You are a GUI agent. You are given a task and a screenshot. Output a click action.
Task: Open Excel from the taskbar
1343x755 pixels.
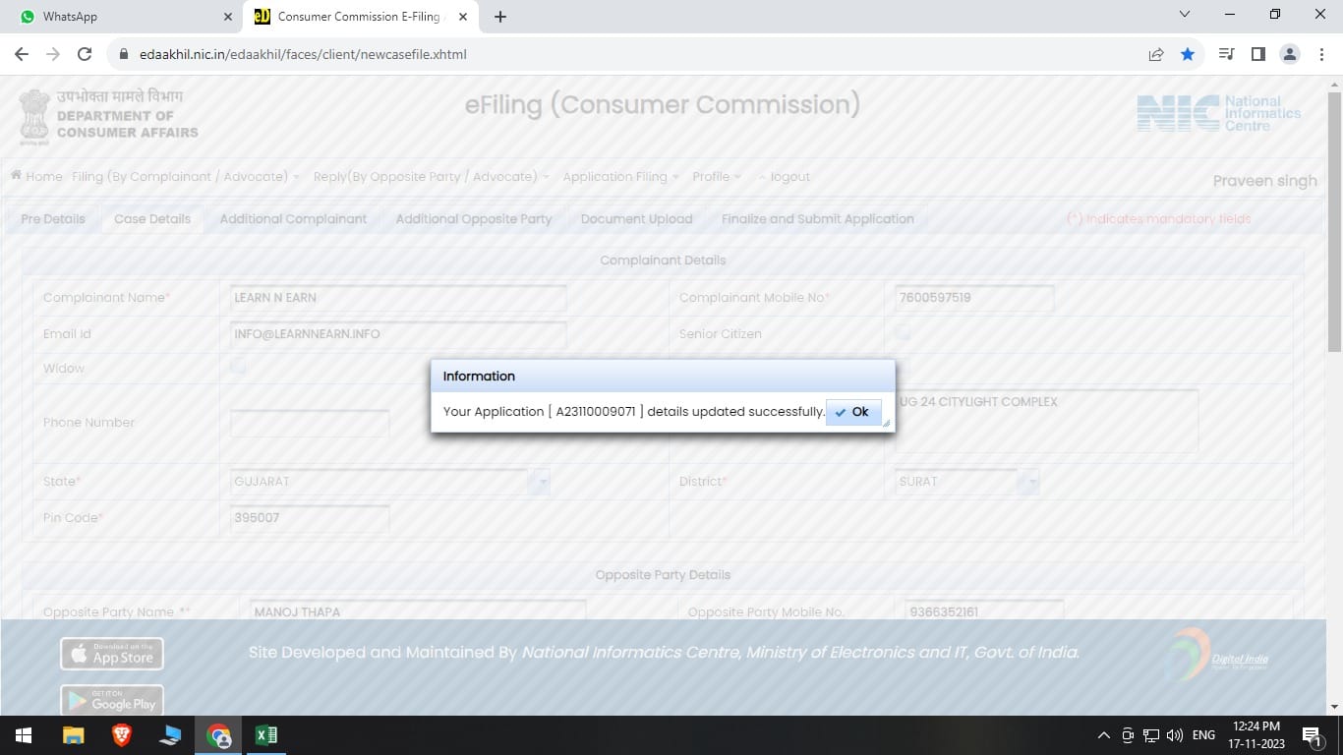pos(265,735)
